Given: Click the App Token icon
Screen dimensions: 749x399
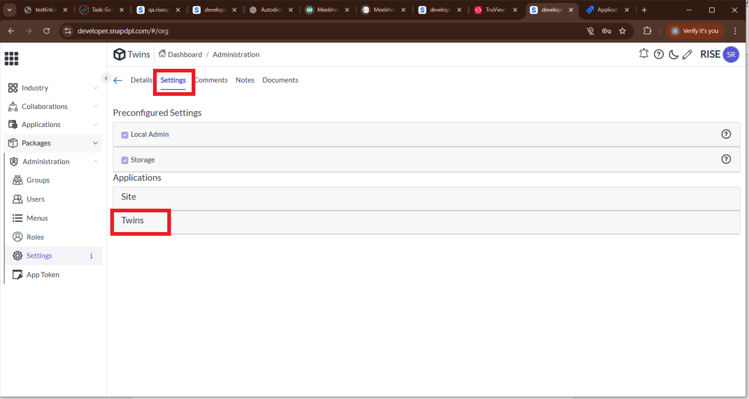Looking at the screenshot, I should pyautogui.click(x=17, y=275).
